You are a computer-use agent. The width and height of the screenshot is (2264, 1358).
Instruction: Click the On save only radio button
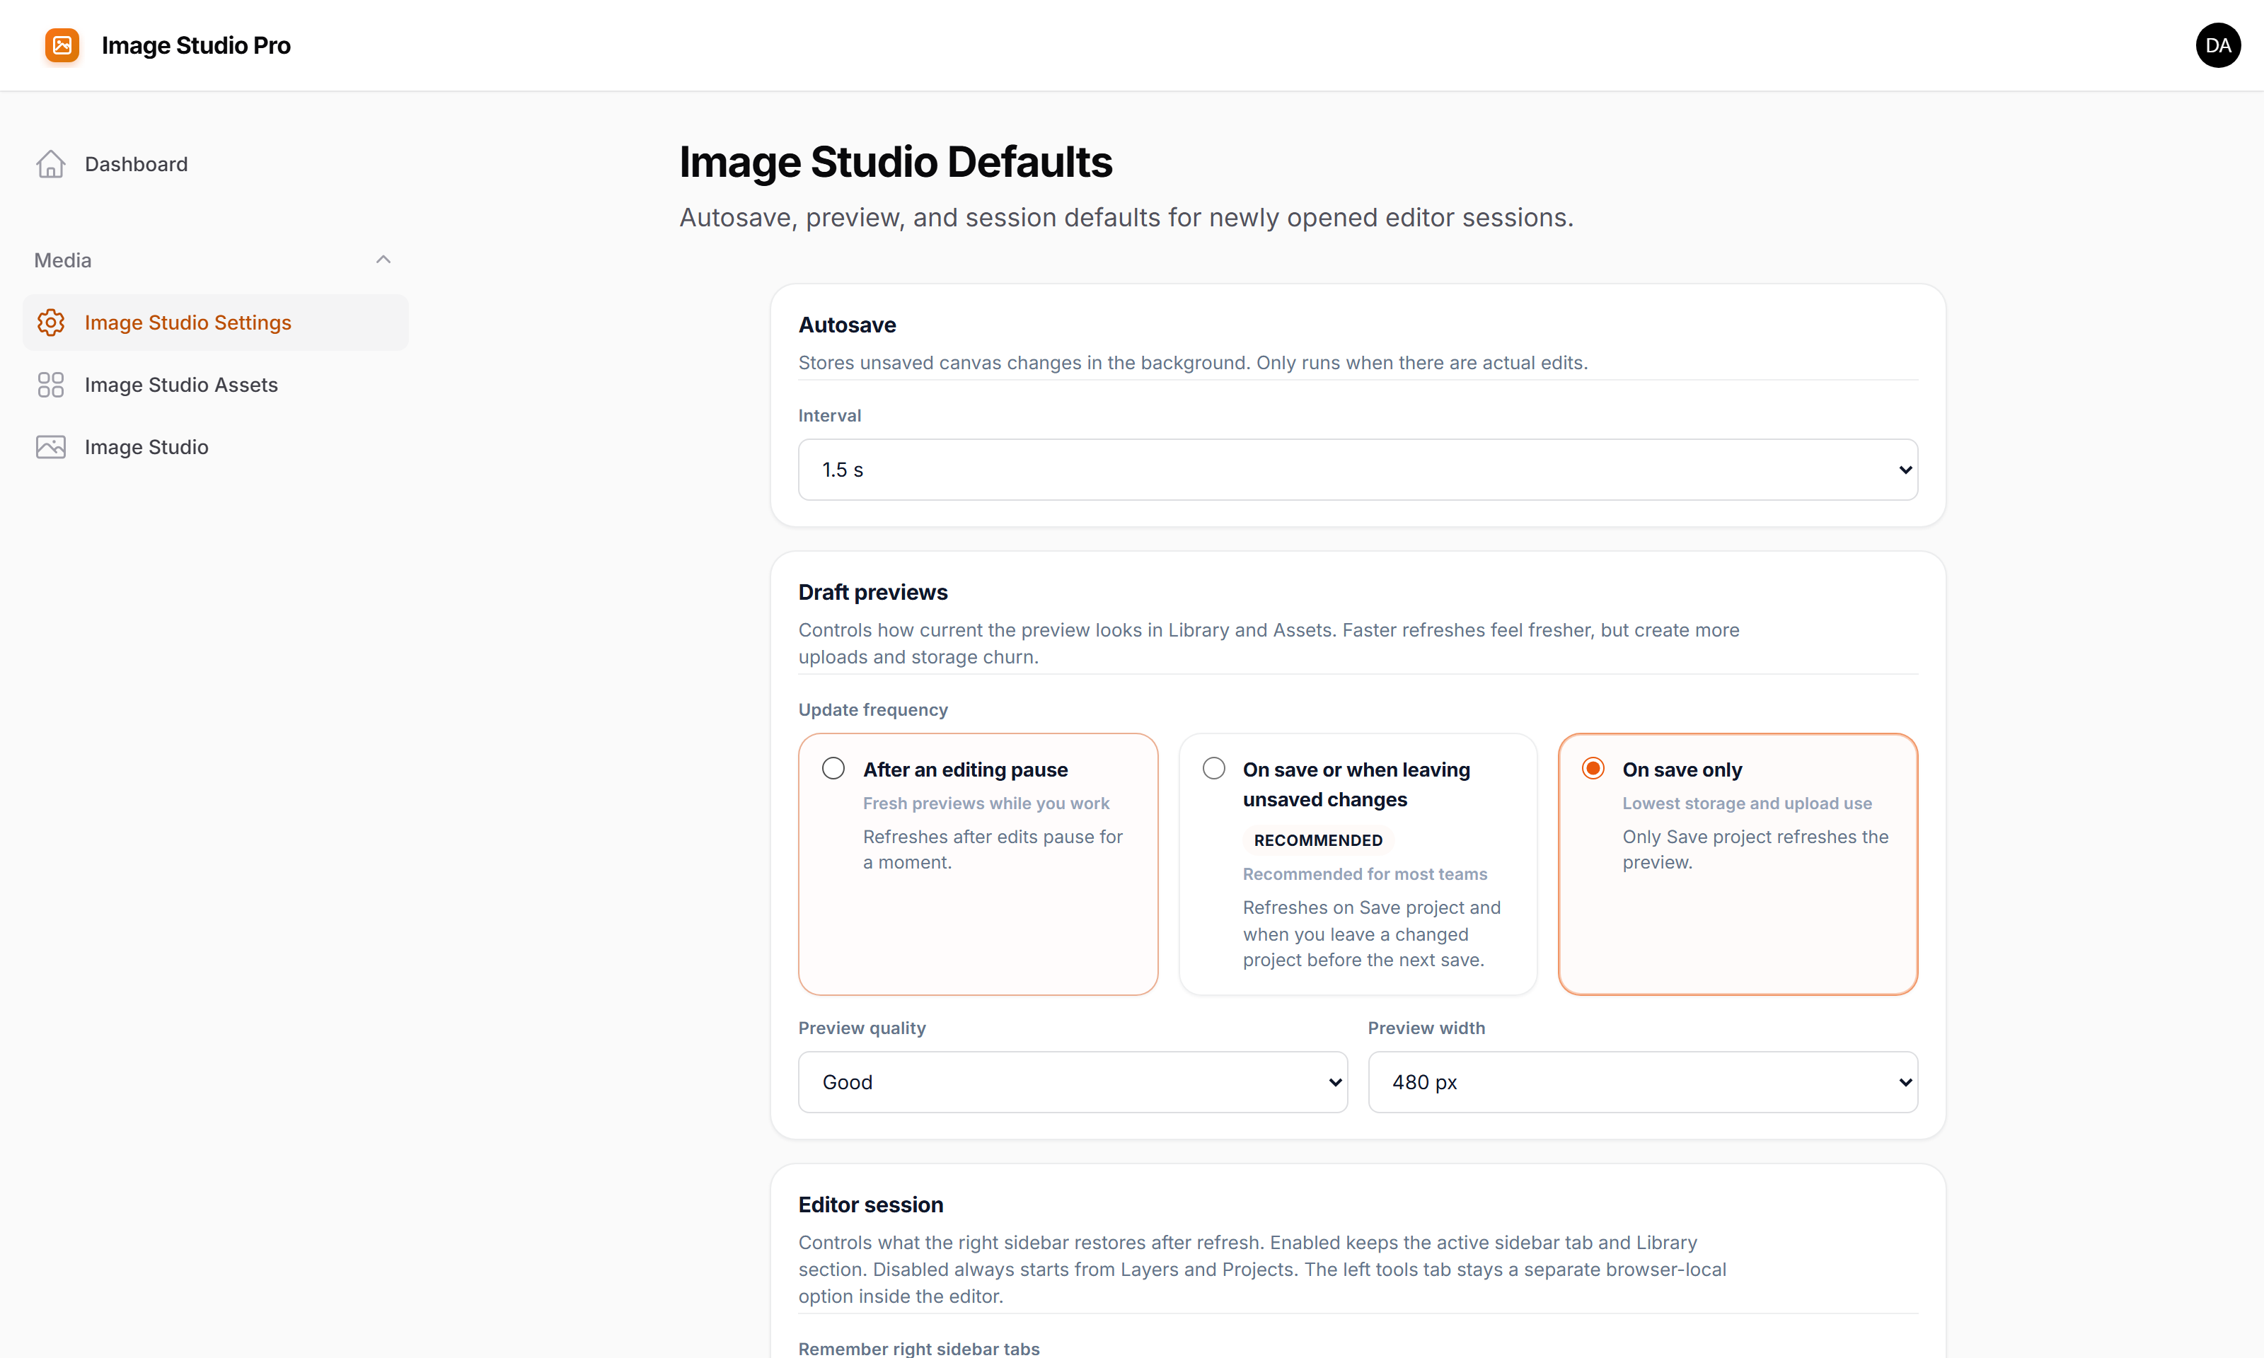pyautogui.click(x=1593, y=767)
